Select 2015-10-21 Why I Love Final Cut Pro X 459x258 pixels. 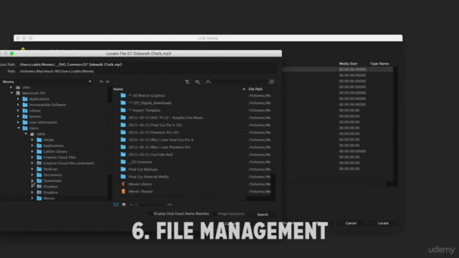pyautogui.click(x=161, y=140)
